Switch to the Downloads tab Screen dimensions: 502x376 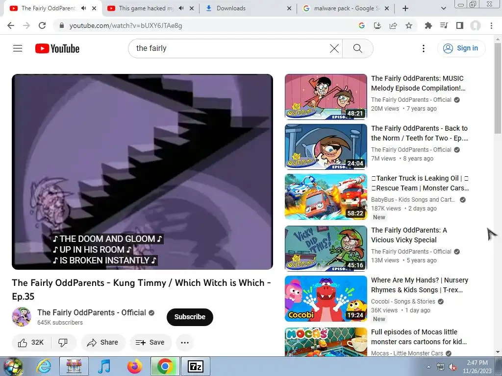[x=248, y=8]
